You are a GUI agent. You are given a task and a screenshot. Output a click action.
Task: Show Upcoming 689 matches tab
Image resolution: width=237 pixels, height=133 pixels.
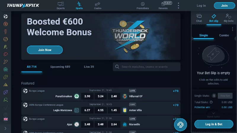click(x=60, y=67)
